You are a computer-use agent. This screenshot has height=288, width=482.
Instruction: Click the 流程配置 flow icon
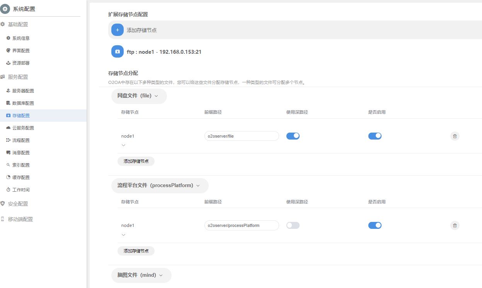pyautogui.click(x=8, y=140)
